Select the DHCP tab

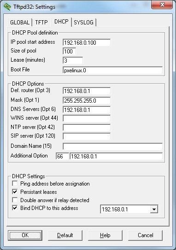coord(61,22)
